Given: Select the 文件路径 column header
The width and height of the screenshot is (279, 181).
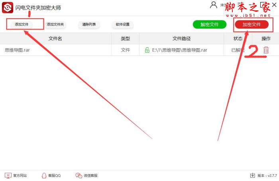Looking at the screenshot, I should 181,38.
